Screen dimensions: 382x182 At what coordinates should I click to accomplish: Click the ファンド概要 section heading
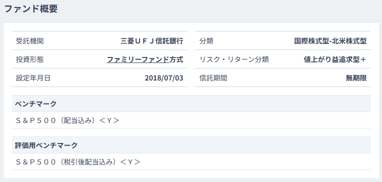point(31,9)
